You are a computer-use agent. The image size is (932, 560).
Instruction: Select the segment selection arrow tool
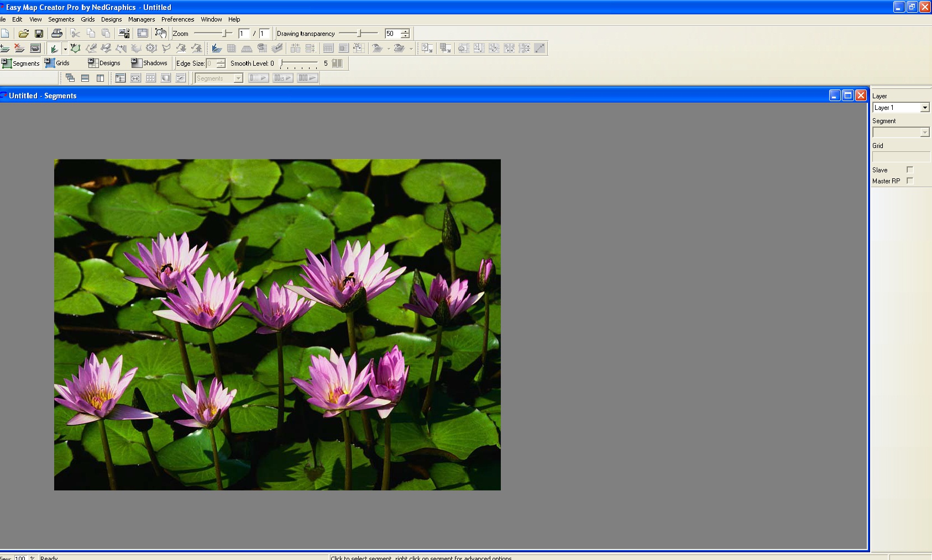(54, 48)
